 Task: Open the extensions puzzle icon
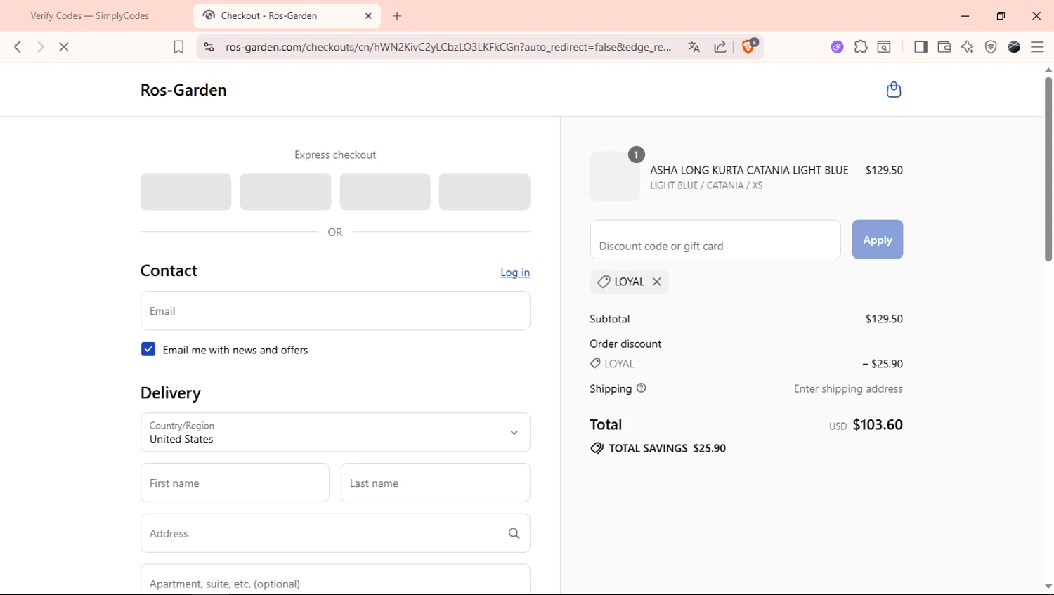861,47
